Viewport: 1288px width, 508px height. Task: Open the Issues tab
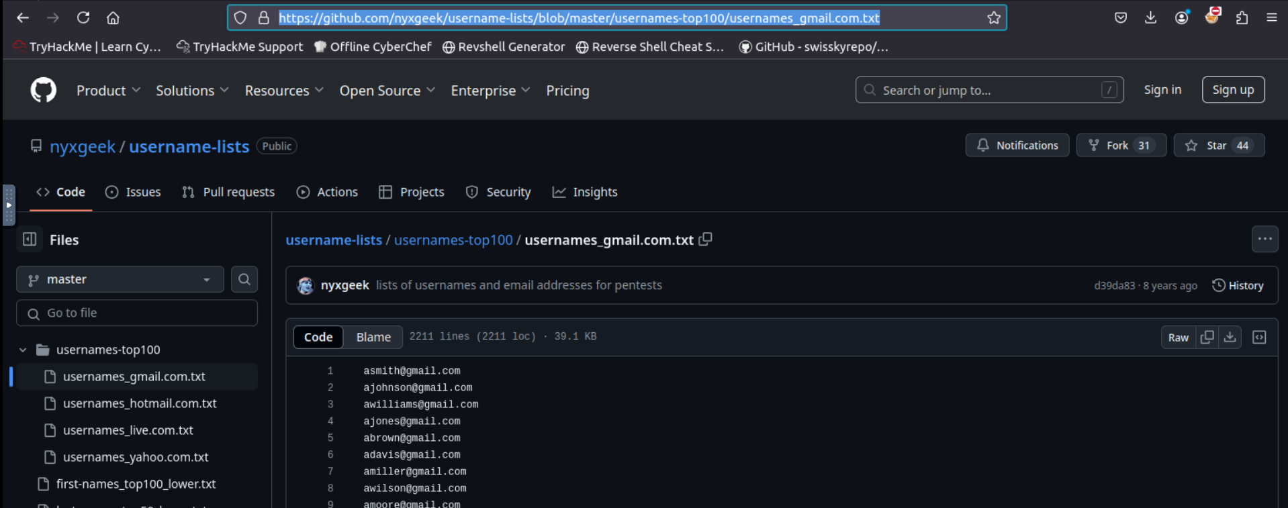coord(133,192)
